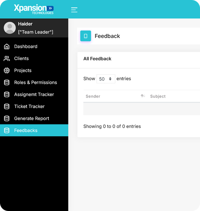
Task: Click the Subject column header
Action: tap(158, 96)
